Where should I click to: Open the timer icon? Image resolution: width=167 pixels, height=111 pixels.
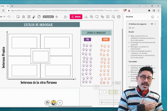[39, 17]
